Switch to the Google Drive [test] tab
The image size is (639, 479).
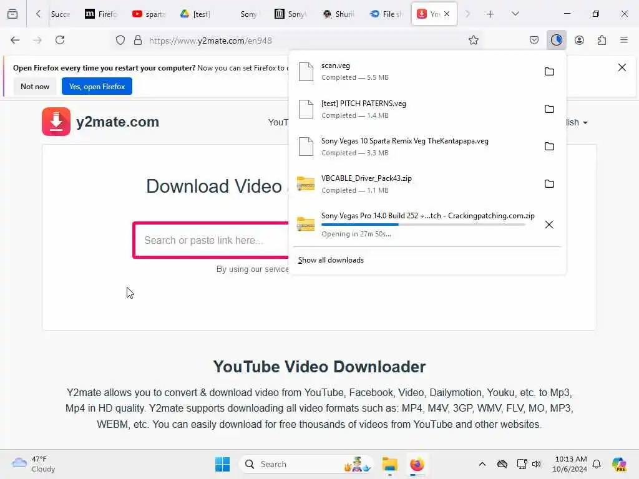coord(195,14)
